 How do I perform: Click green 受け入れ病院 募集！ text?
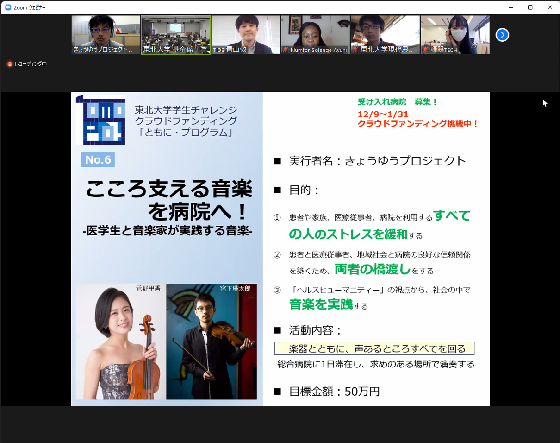pyautogui.click(x=398, y=102)
